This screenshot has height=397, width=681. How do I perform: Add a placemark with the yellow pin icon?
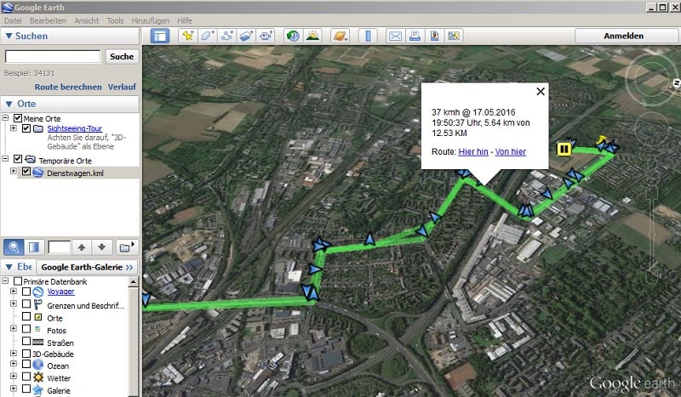click(188, 36)
